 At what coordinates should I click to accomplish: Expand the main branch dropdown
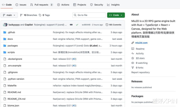[x=9, y=15]
